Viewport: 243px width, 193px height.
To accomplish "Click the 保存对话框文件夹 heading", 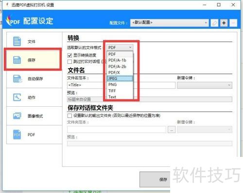I will (90, 108).
